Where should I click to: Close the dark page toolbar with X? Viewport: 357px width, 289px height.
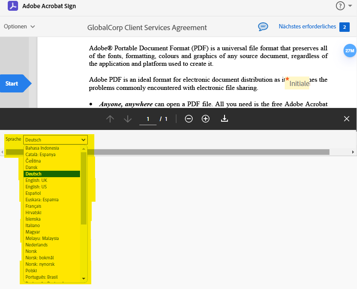(347, 119)
